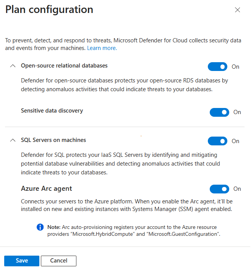Click the Open-source relational databases heading

coord(65,66)
